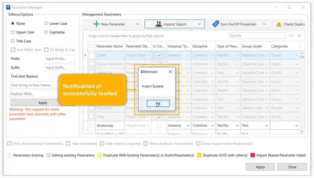The width and height of the screenshot is (314, 178).
Task: Open Instance dropdown in Accessway row
Action: [x=188, y=125]
